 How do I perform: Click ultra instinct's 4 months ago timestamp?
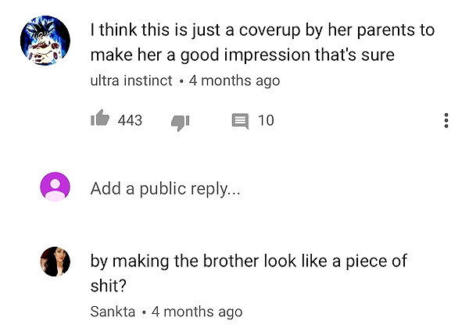click(x=234, y=80)
